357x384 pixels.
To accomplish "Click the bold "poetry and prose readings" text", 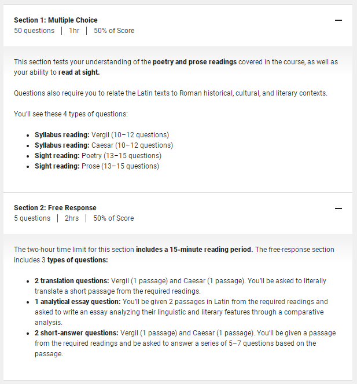I will [194, 62].
